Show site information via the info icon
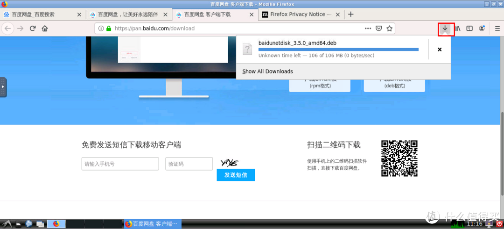Viewport: 504px width, 229px height. pyautogui.click(x=101, y=29)
